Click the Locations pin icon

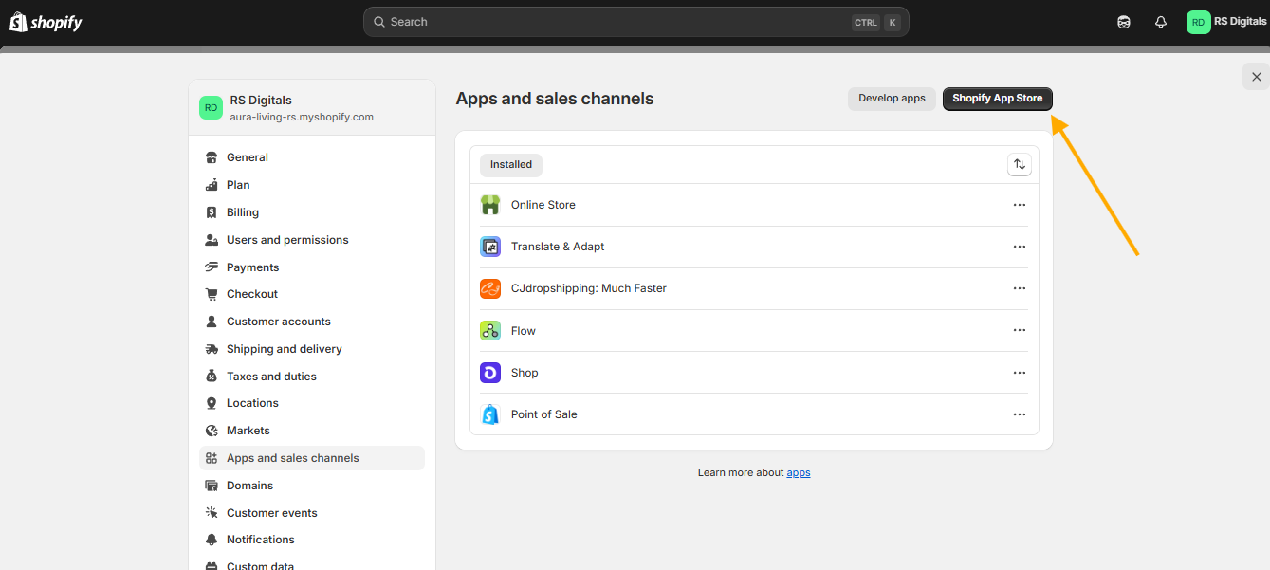(212, 403)
